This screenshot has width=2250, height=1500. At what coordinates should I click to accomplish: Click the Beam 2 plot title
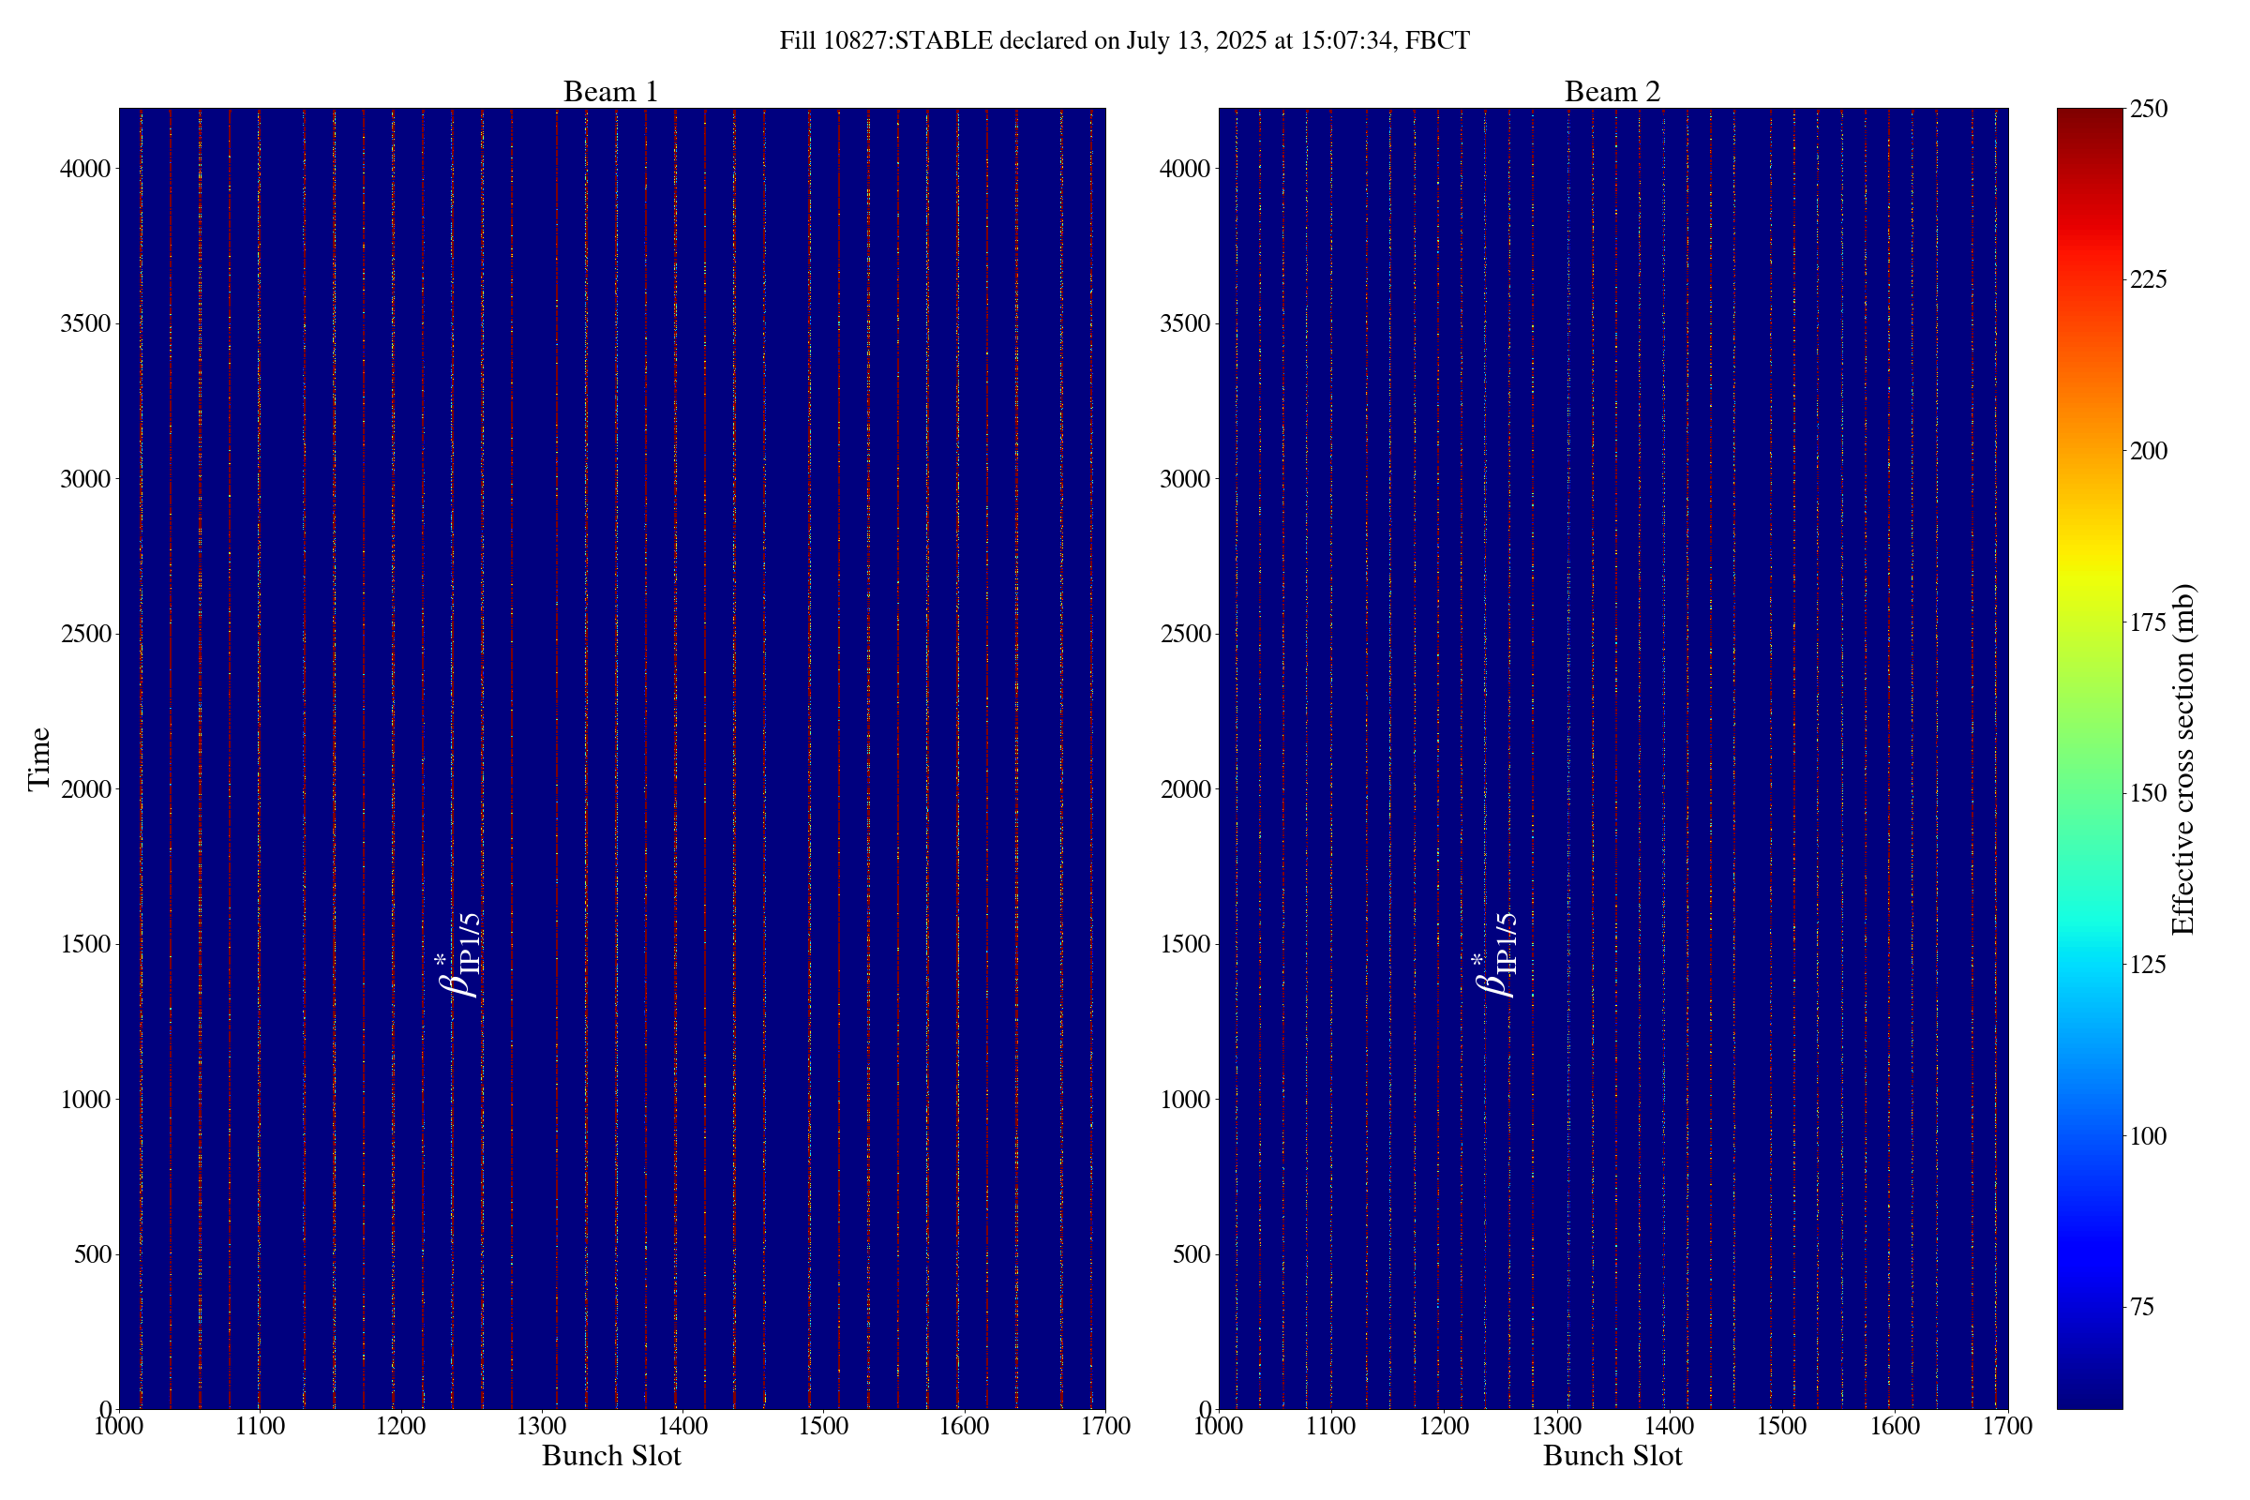(x=1612, y=92)
